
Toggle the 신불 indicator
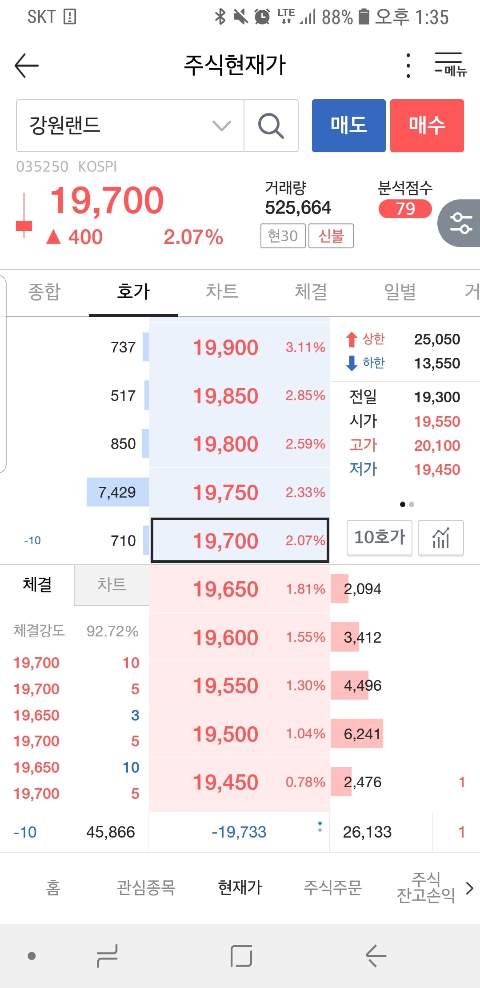point(331,236)
